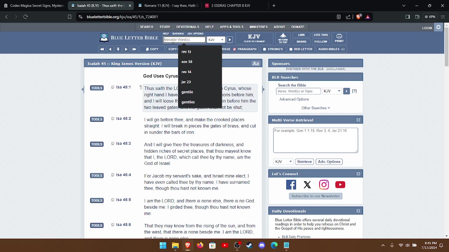Launch Steam from the taskbar

tap(249, 245)
